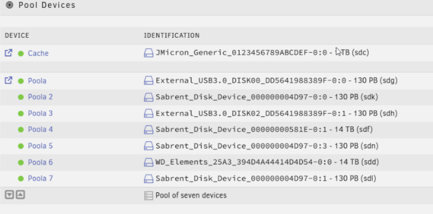Select External_USB3.0_DISK00 130 PB (sdg) text
This screenshot has height=214, width=433.
point(276,81)
